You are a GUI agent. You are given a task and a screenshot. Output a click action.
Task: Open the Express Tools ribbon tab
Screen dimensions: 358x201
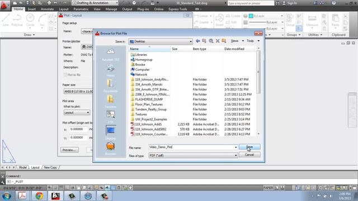(178, 9)
